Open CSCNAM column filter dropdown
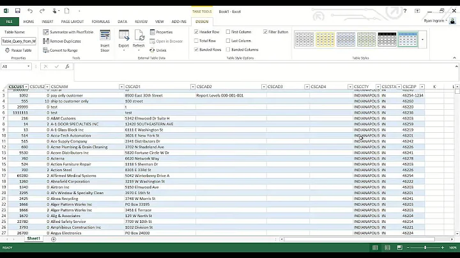 coord(121,87)
